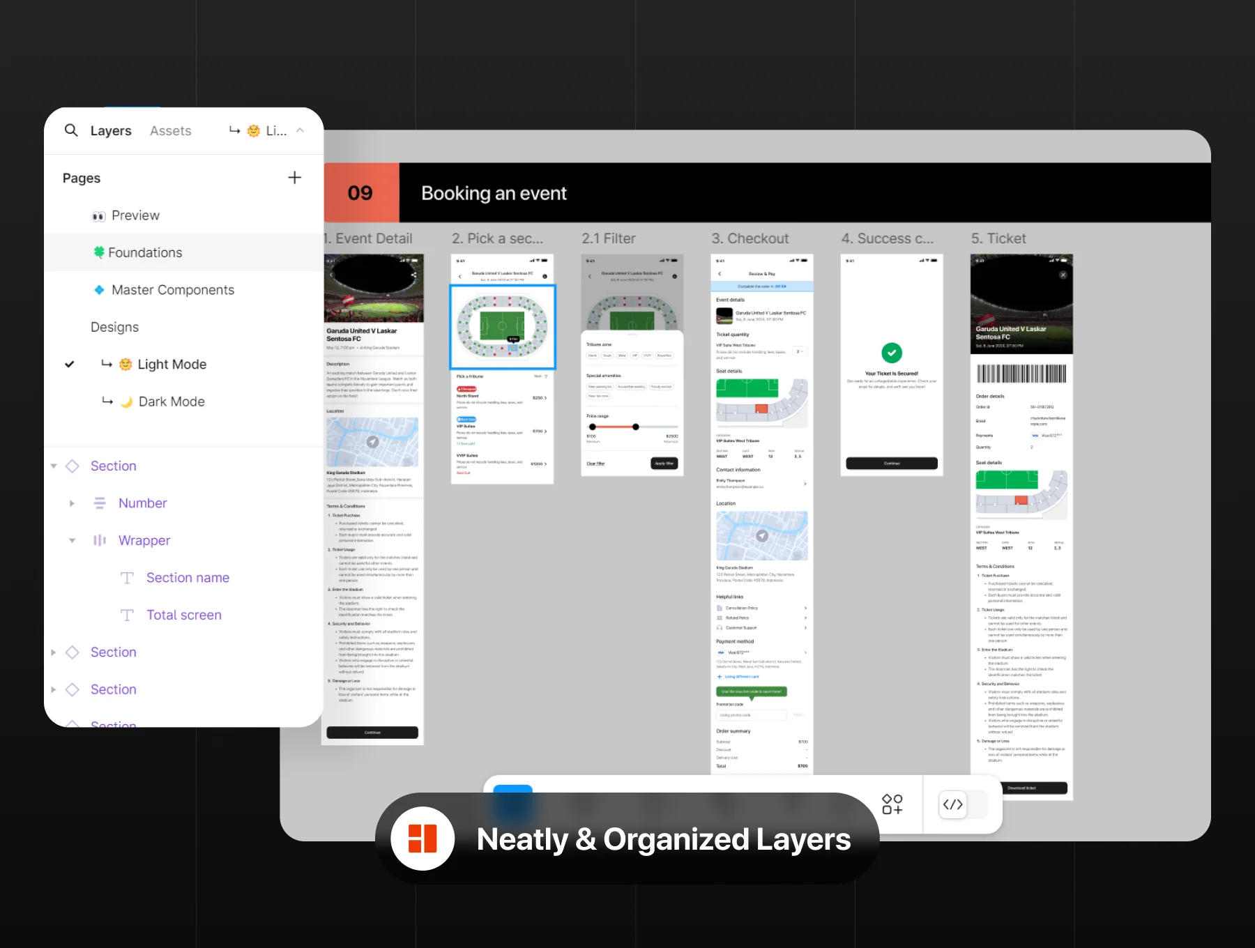Click the green success checkmark icon
1255x948 pixels.
[891, 353]
